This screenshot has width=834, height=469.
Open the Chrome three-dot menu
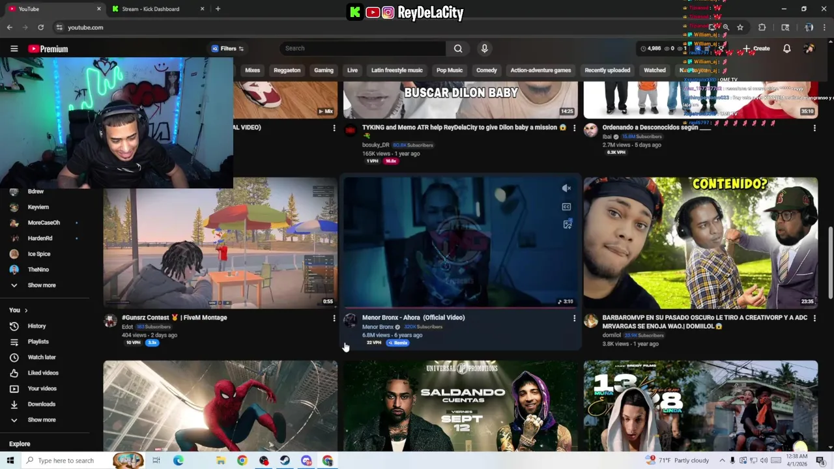[824, 27]
